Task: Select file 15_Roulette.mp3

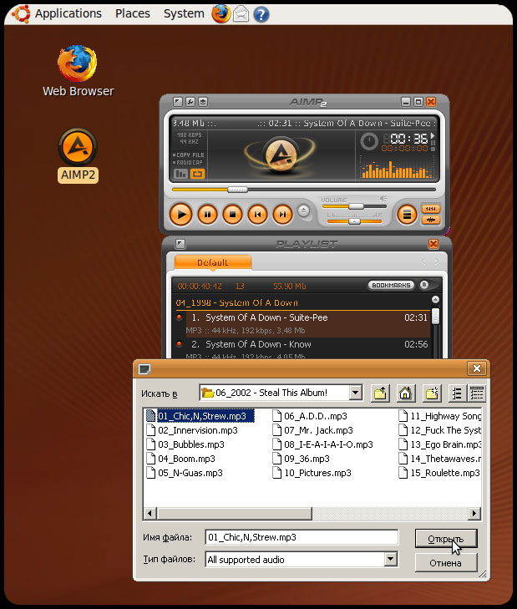Action: coord(439,473)
